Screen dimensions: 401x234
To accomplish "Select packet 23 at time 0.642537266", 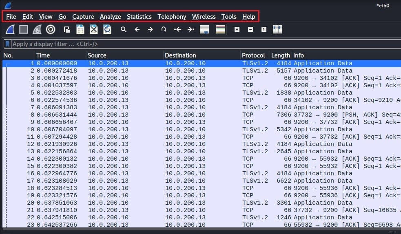I will 202,225.
